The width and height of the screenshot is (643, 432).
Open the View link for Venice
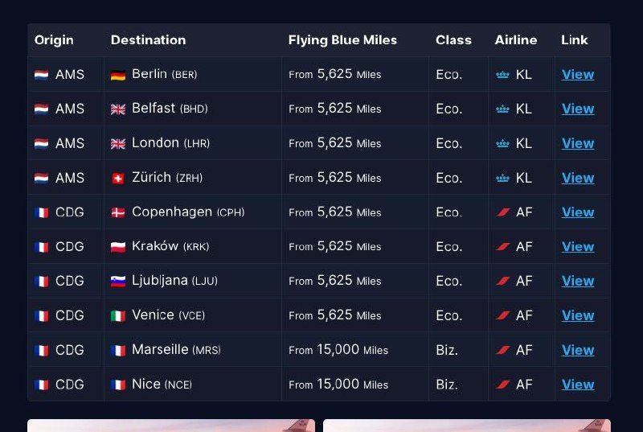pos(577,315)
